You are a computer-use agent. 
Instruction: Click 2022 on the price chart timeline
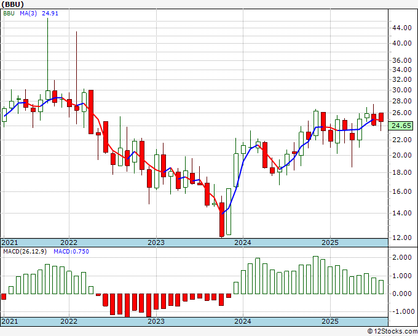point(69,242)
